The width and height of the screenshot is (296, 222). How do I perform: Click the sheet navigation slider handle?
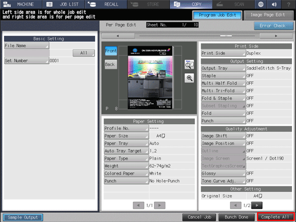click(226, 35)
